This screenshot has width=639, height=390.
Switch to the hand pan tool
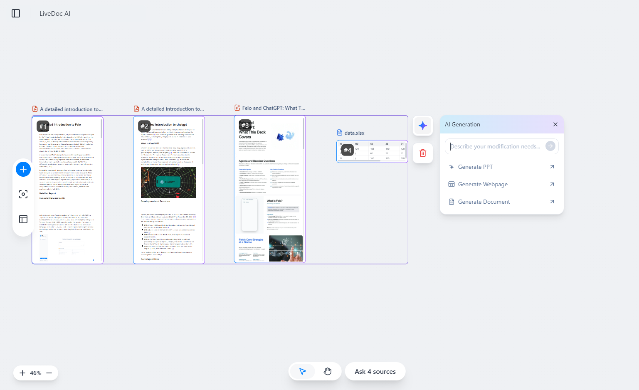click(328, 371)
